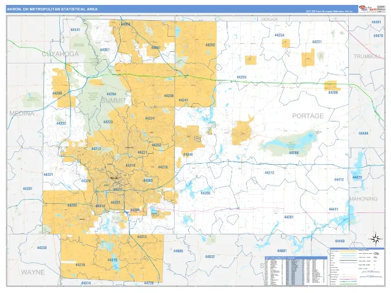Select ZIP code 44241
Screen dimensions: 391x293
(183, 100)
